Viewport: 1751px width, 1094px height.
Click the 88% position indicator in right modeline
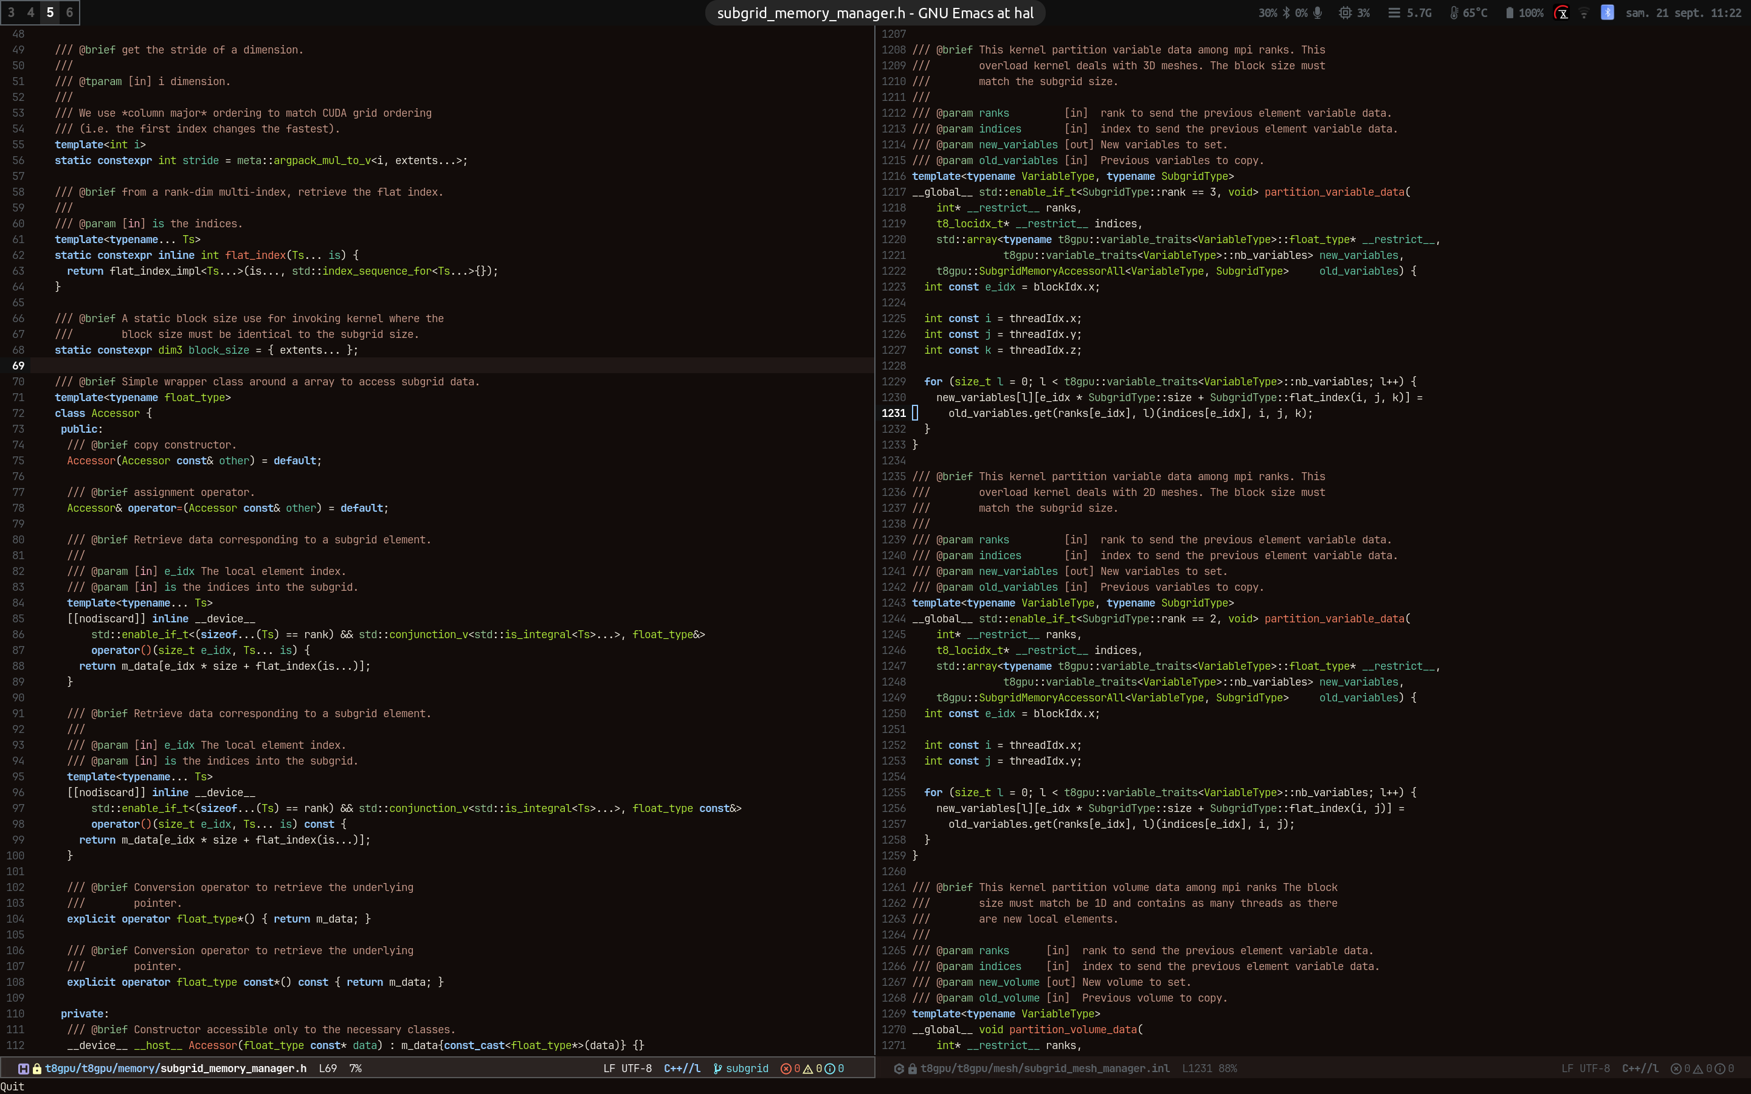1228,1068
